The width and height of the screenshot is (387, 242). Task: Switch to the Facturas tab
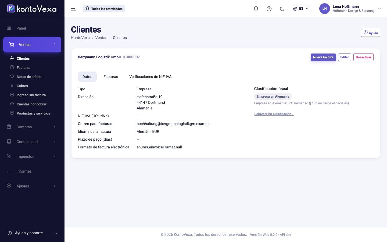coord(111,77)
